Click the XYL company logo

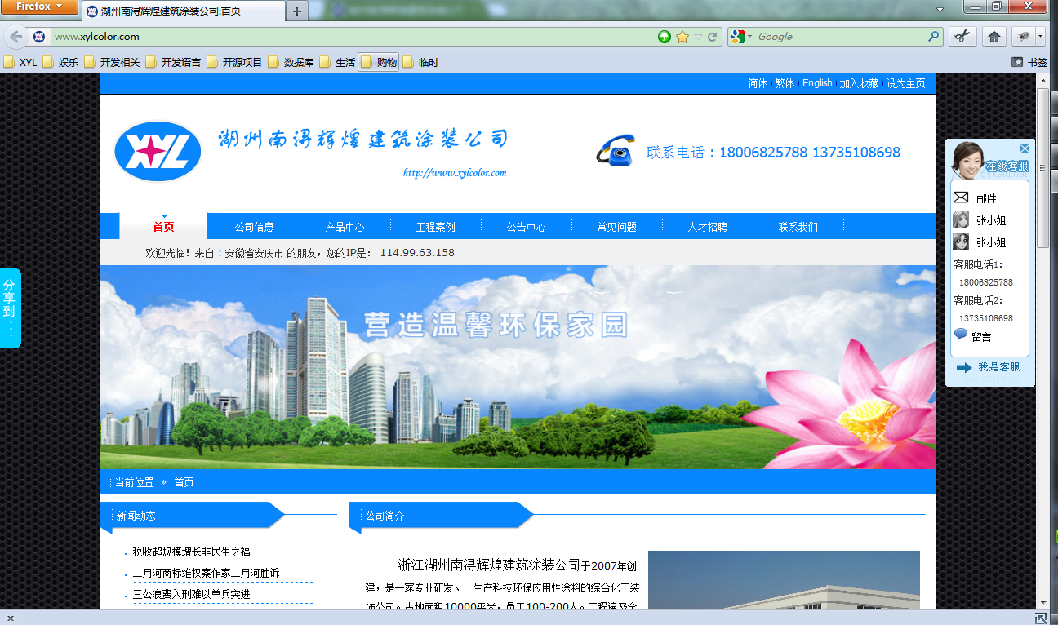click(158, 152)
